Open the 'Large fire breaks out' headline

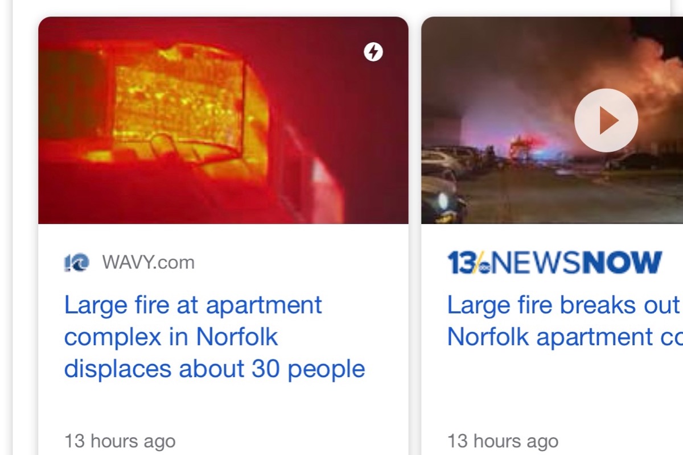pyautogui.click(x=565, y=321)
